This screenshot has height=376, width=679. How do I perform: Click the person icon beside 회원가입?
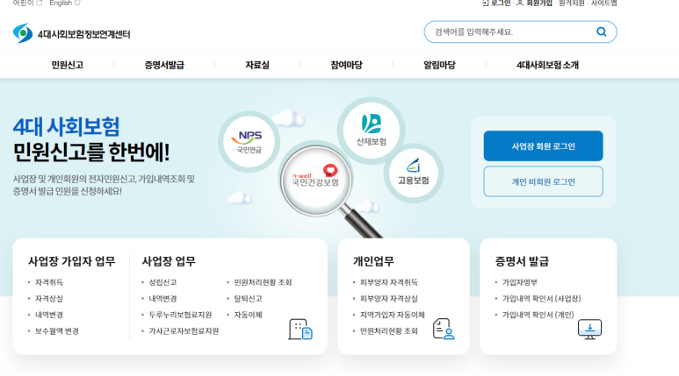520,3
